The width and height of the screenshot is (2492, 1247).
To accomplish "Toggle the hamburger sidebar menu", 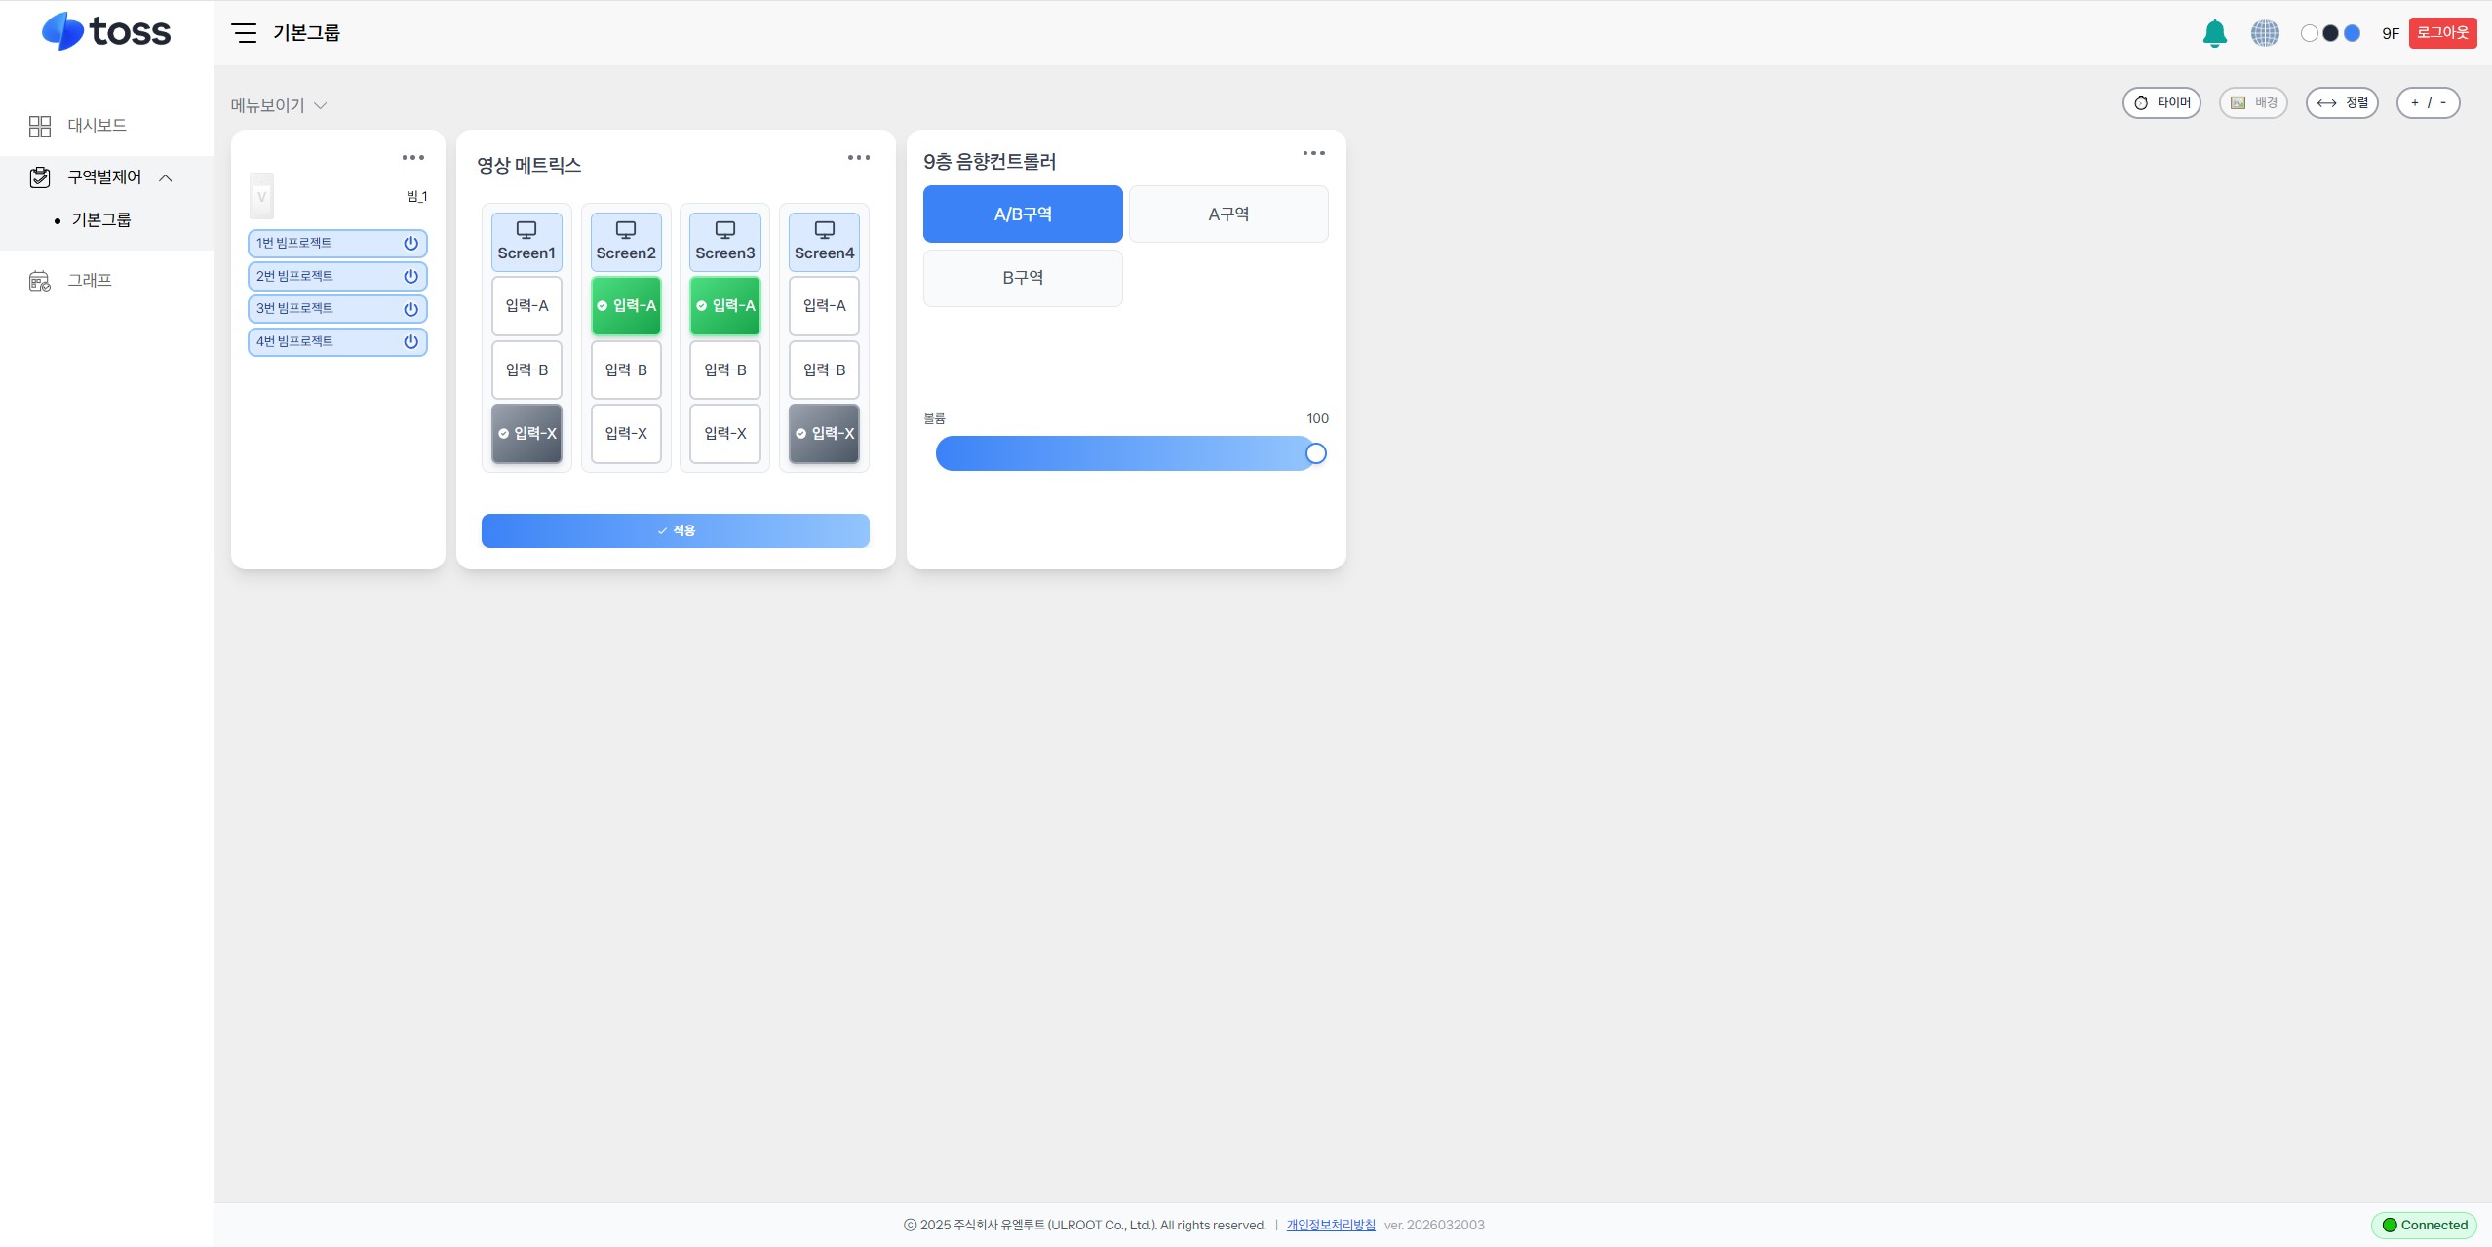I will (x=244, y=33).
